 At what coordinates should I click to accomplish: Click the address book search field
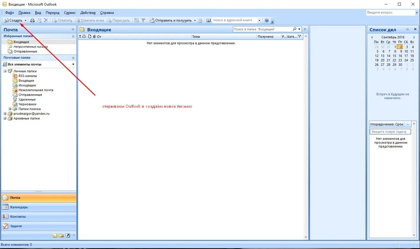(x=235, y=20)
